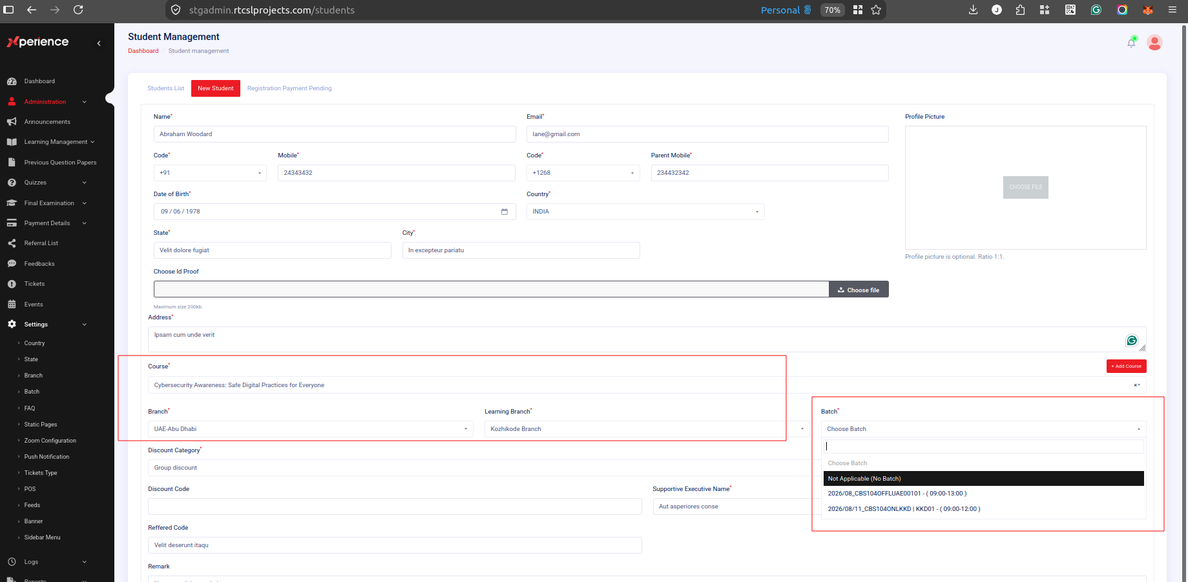Bookmark this page with the star

876,10
